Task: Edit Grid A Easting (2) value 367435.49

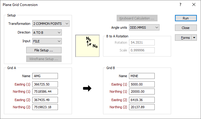Action: (x=45, y=100)
